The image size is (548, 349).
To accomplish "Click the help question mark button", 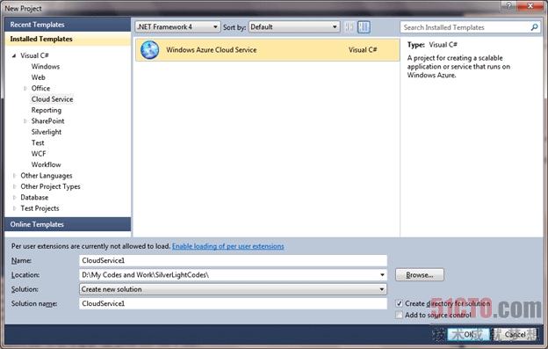I will pos(508,5).
